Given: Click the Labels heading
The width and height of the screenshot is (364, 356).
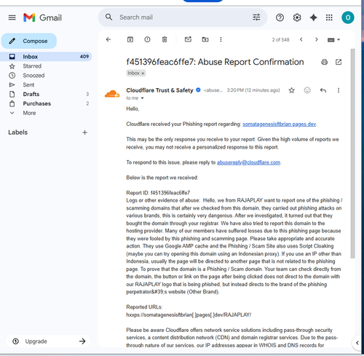Looking at the screenshot, I should pos(18,132).
